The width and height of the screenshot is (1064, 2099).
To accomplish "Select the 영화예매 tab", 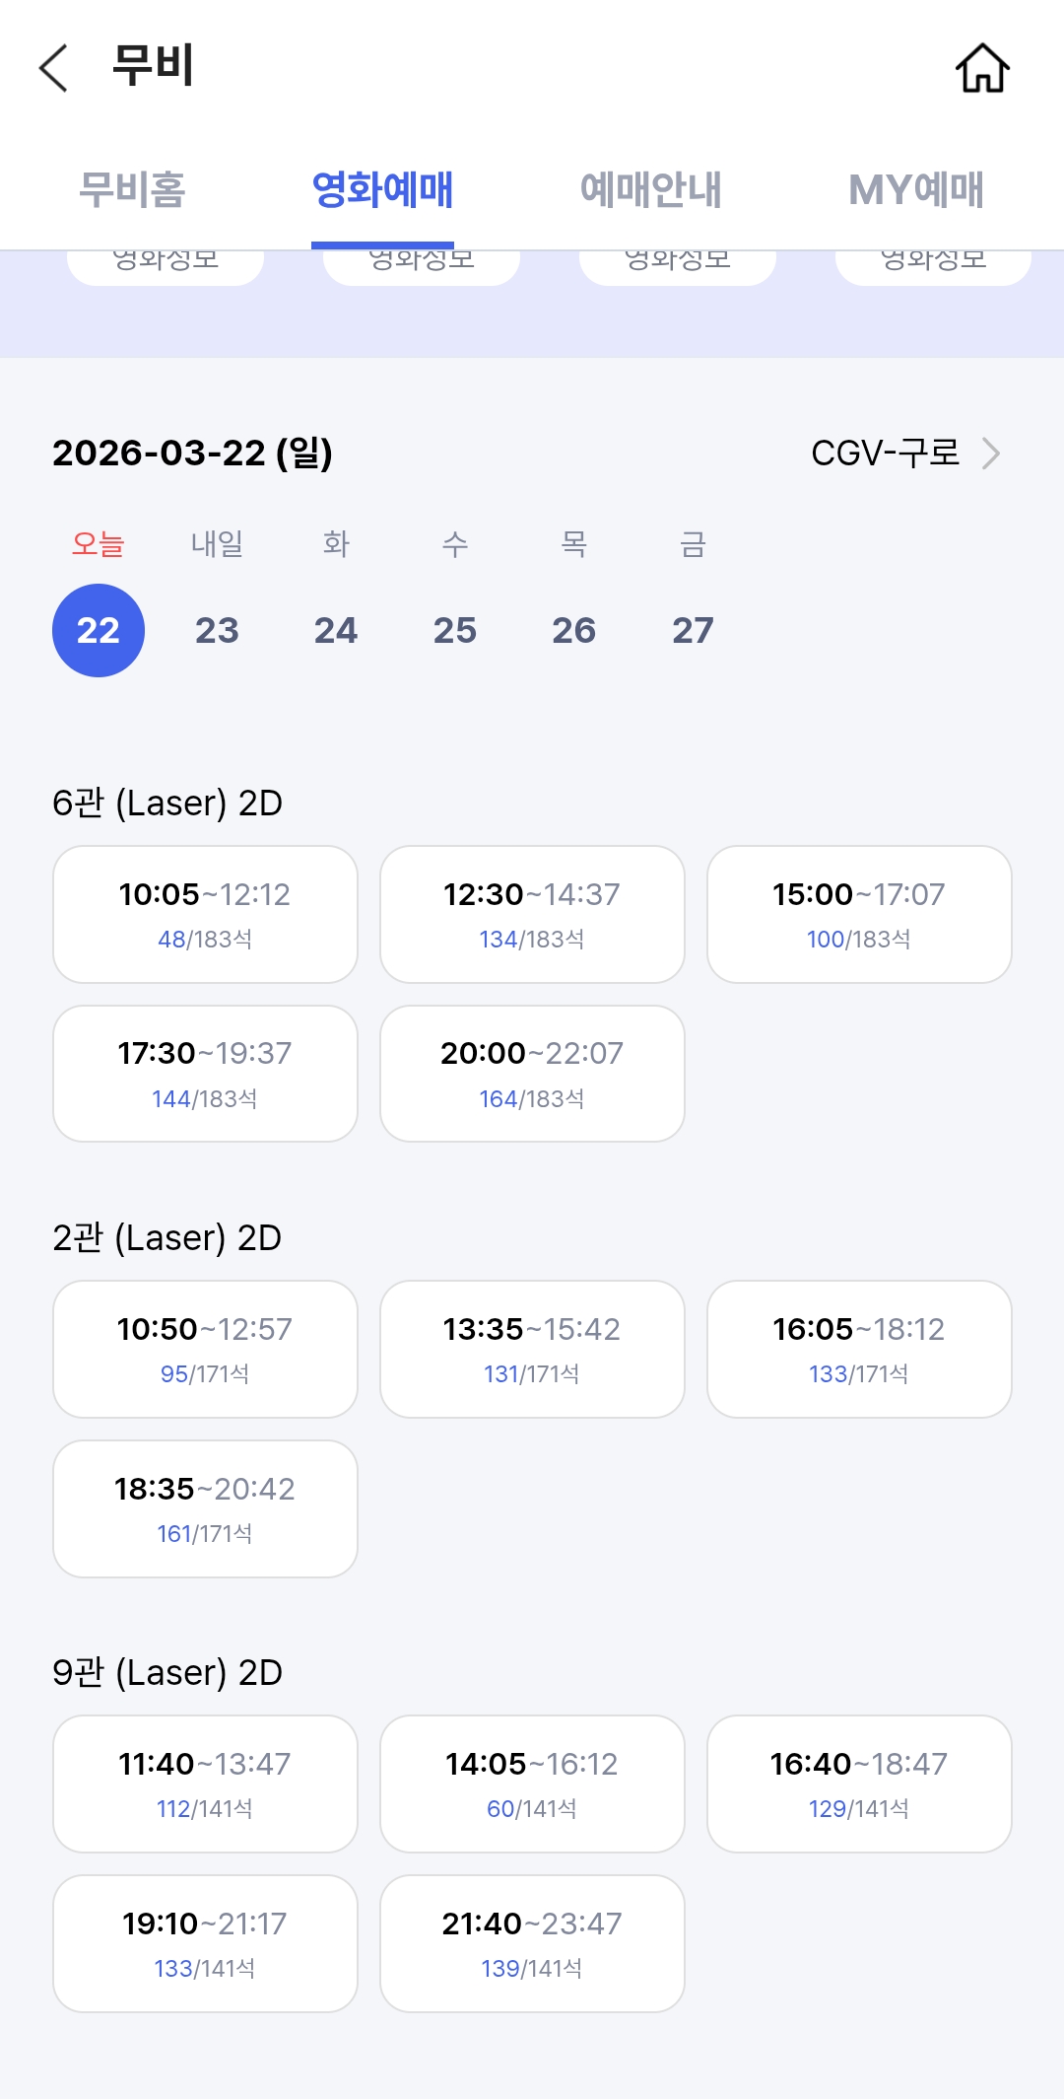I will pos(382,189).
